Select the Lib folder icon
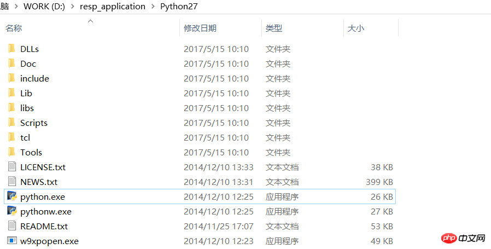The height and width of the screenshot is (249, 491). (x=11, y=93)
